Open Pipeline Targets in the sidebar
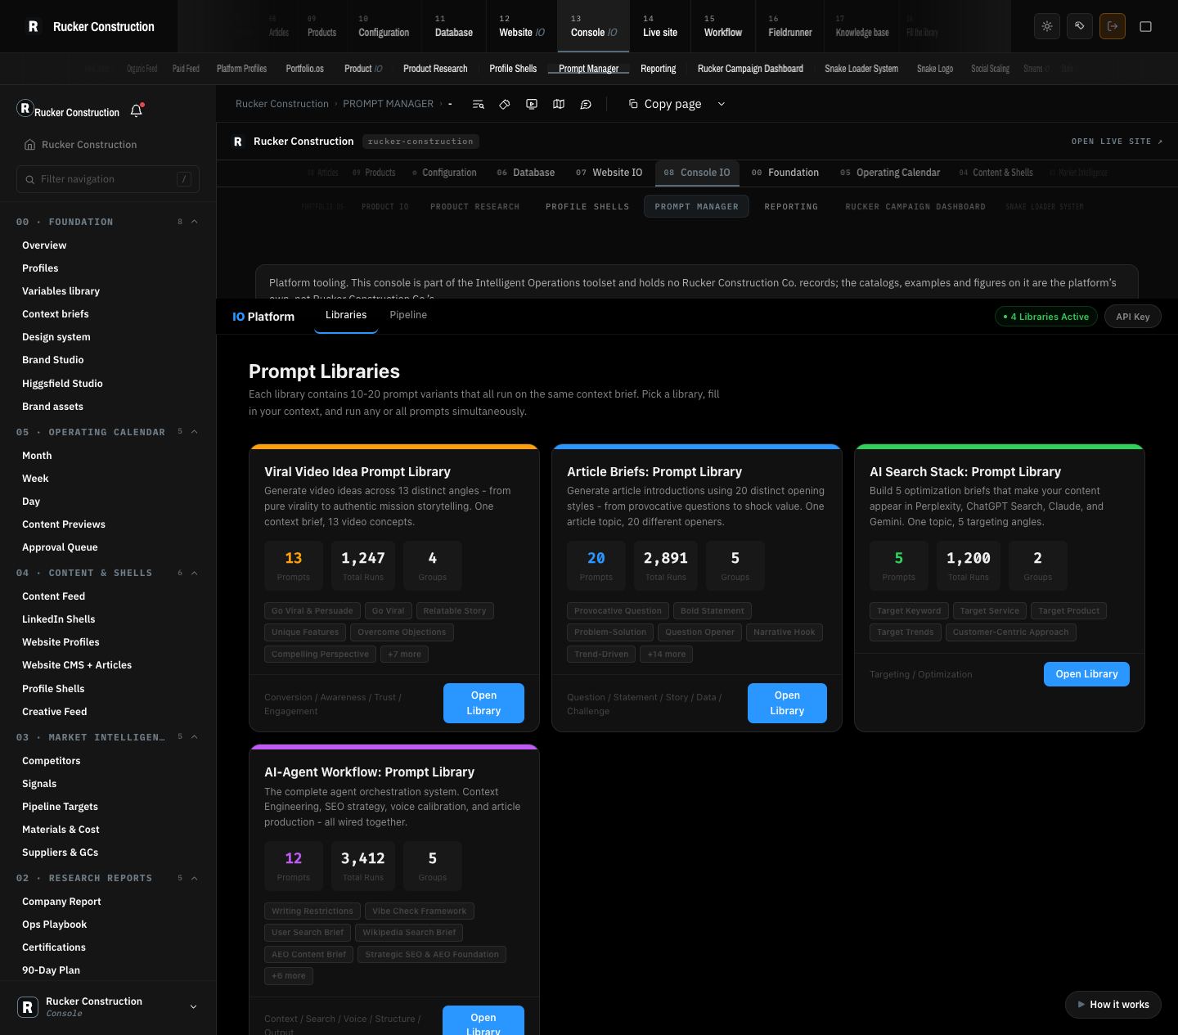 pyautogui.click(x=60, y=807)
